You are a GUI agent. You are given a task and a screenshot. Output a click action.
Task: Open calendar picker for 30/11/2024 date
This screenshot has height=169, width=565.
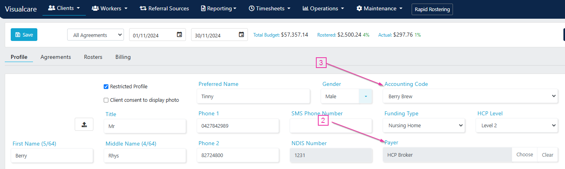[x=241, y=35]
